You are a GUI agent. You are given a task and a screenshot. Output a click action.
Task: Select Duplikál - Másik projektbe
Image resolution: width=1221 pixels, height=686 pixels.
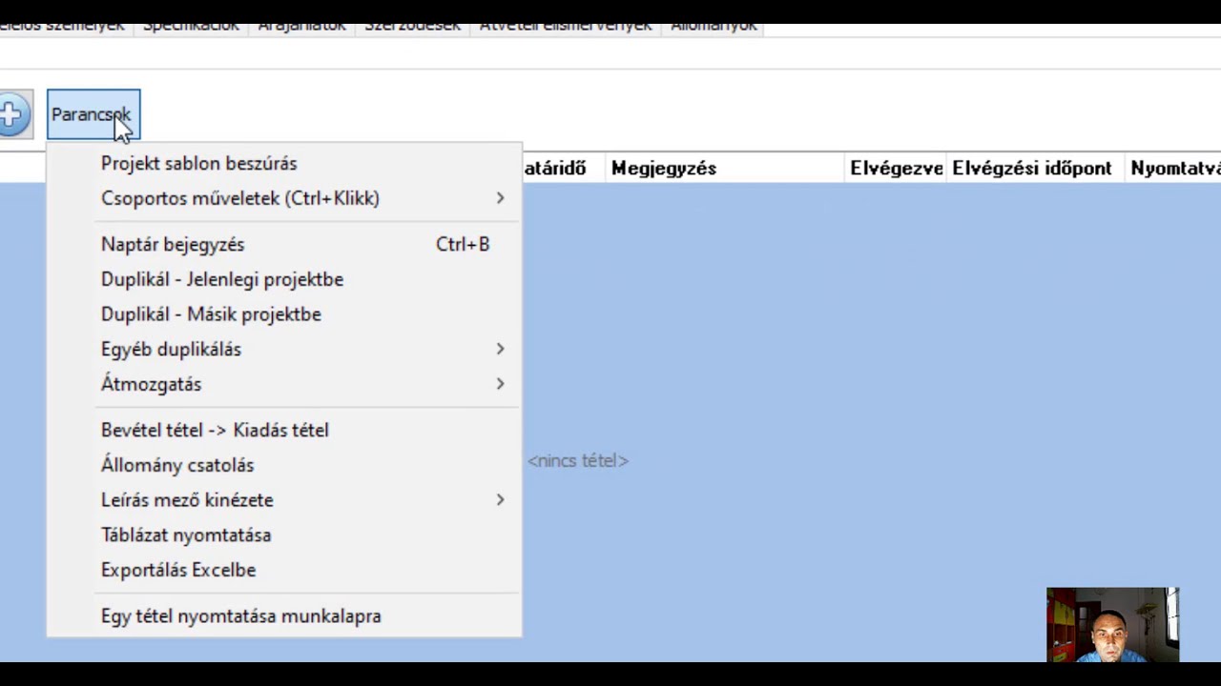(x=283, y=314)
